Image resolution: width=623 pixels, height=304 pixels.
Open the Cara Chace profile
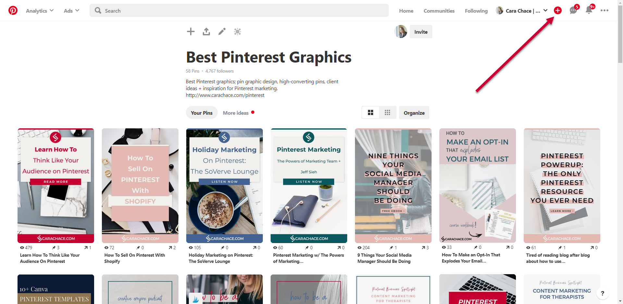(518, 11)
